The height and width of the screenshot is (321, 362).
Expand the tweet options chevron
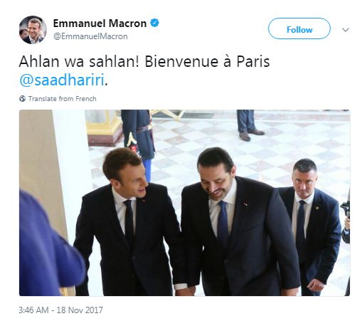click(x=346, y=30)
